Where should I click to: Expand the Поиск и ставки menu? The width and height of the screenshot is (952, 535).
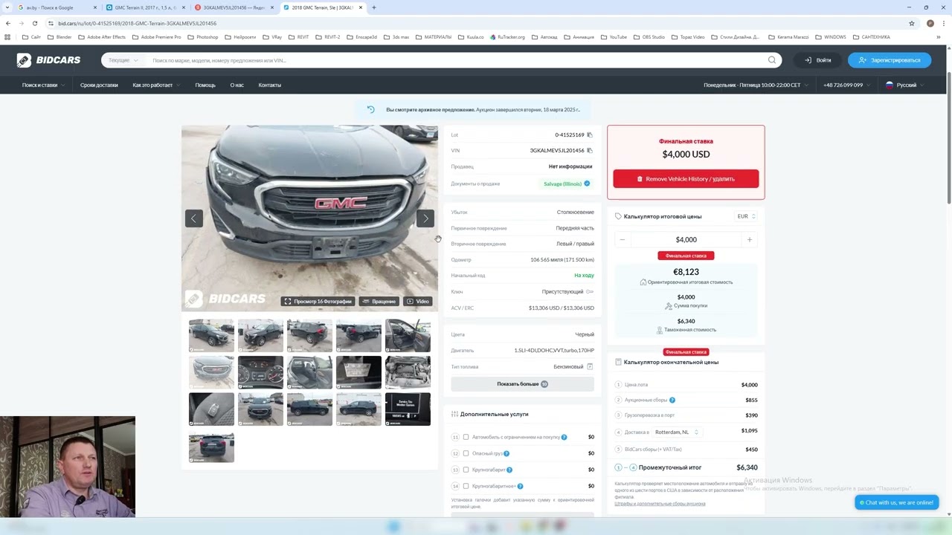coord(43,85)
